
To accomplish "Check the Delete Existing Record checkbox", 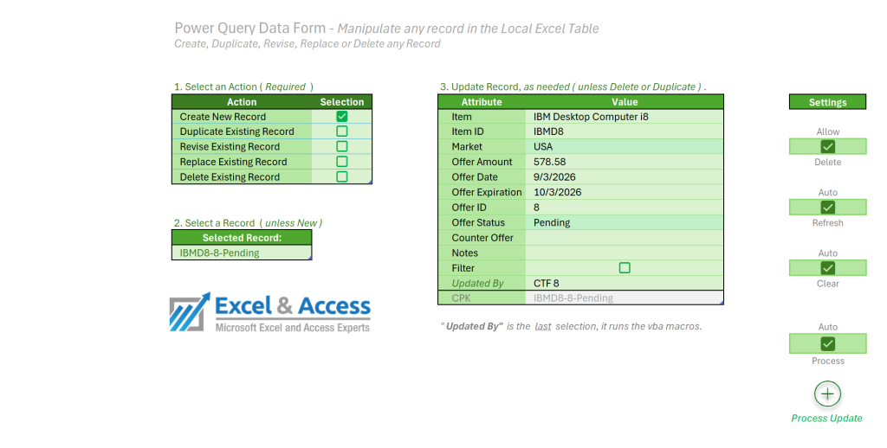I will point(341,176).
